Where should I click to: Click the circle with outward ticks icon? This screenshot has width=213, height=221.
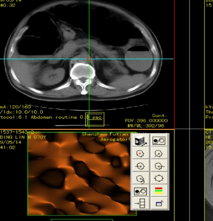click(x=159, y=179)
